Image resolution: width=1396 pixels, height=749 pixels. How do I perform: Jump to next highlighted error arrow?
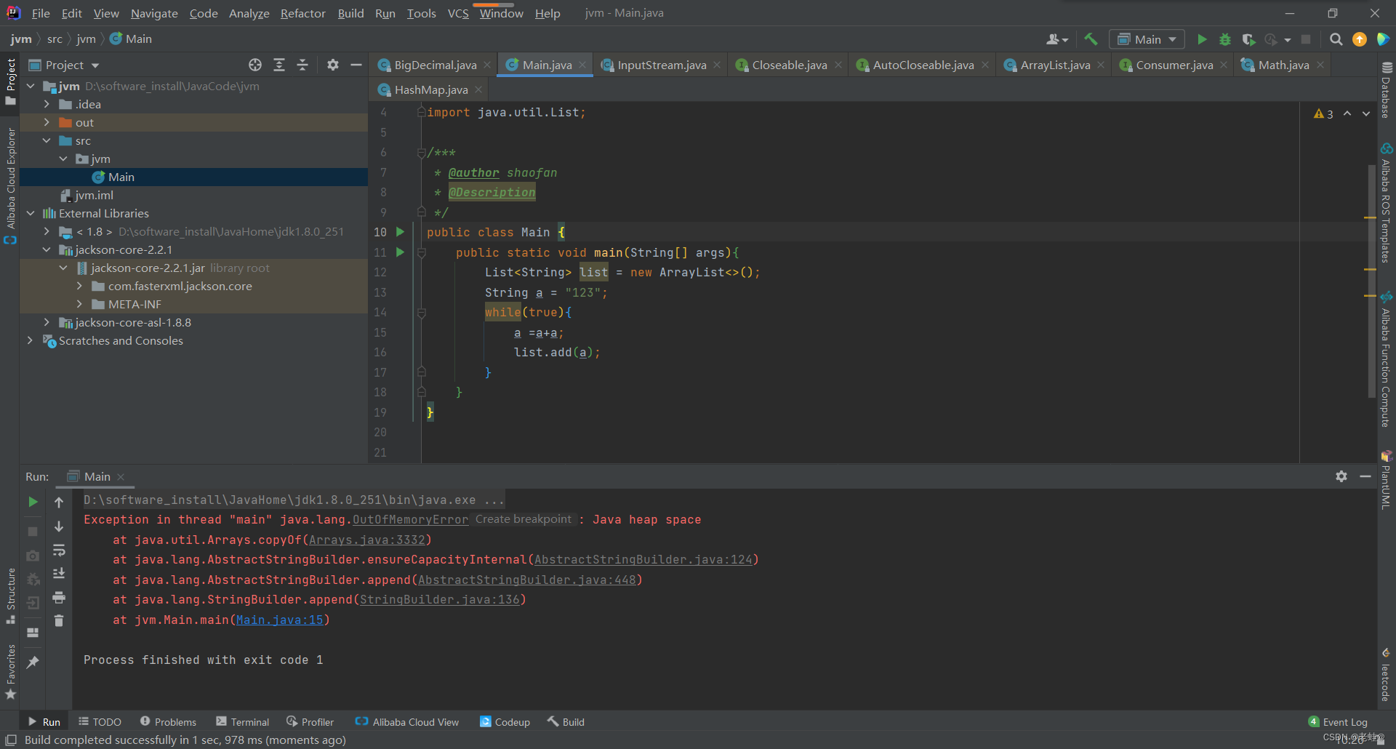[1366, 113]
